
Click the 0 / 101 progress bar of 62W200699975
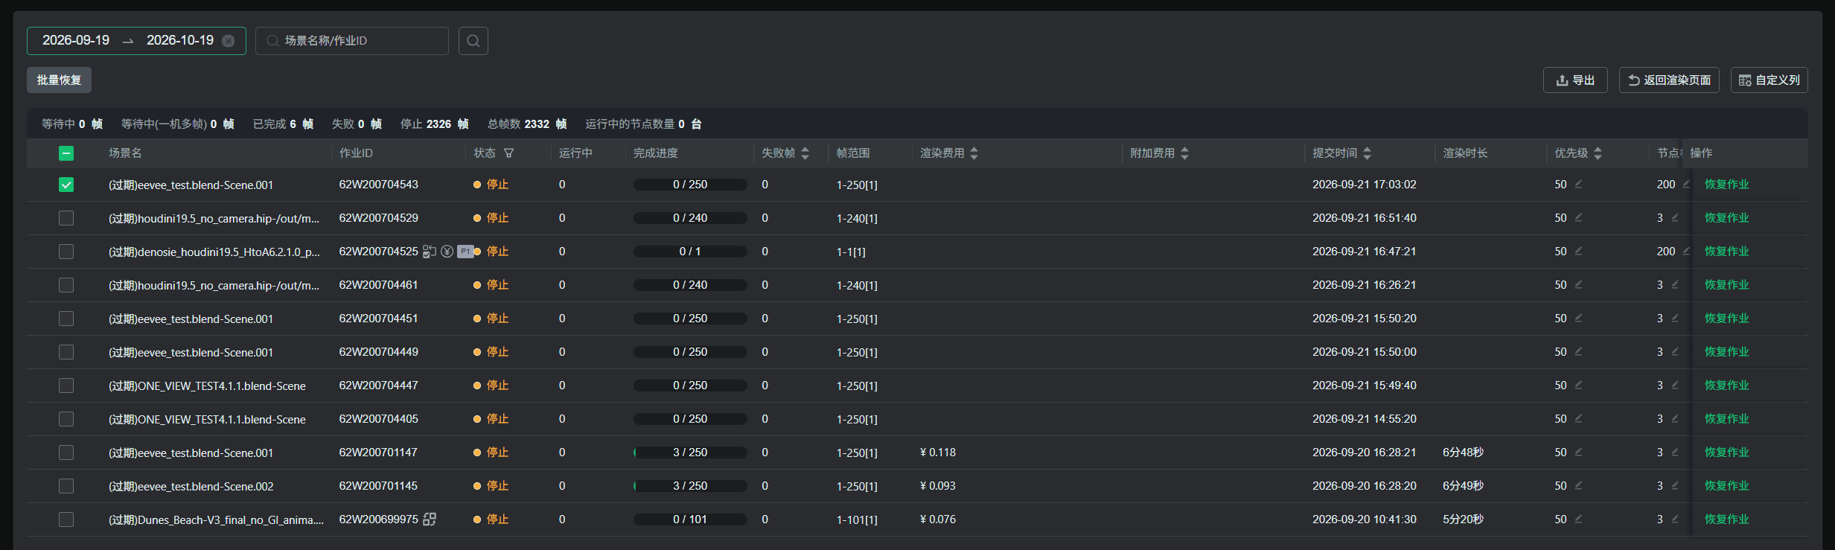click(690, 519)
